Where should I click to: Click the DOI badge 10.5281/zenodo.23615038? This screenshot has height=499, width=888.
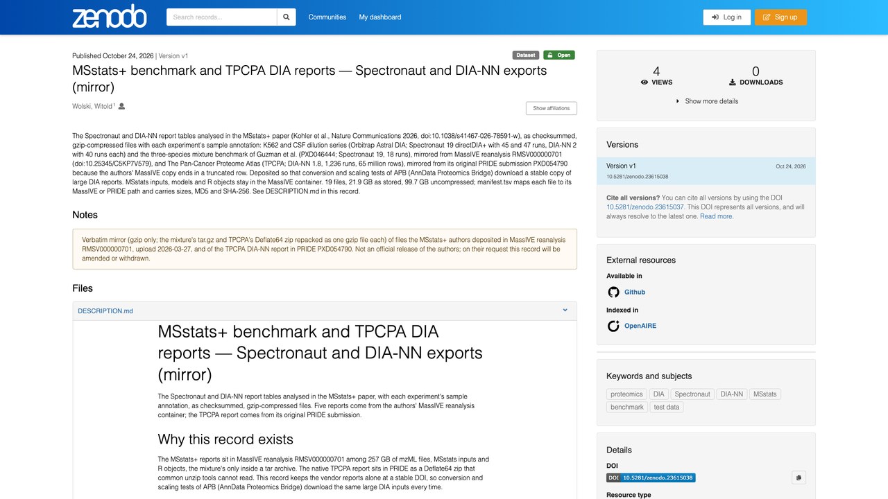[651, 478]
